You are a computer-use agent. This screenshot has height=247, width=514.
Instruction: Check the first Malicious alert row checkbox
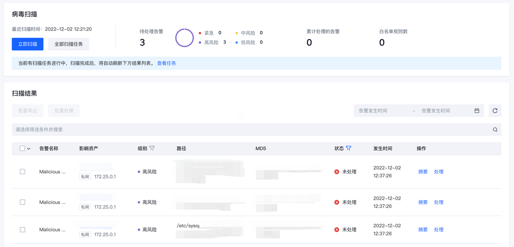click(x=22, y=172)
